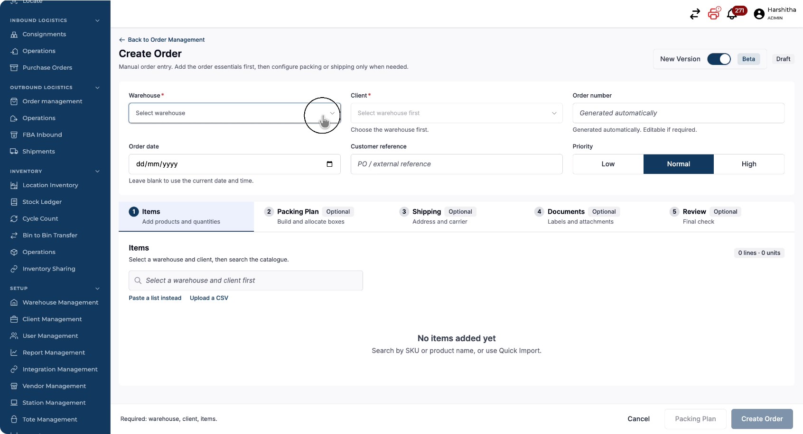
Task: Click Upload a CSV link
Action: point(209,298)
